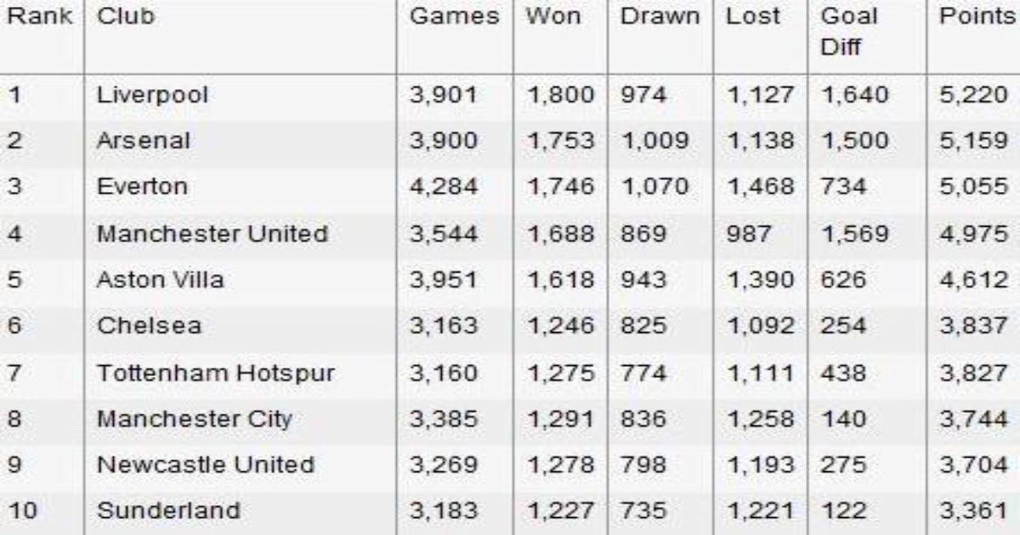Select the Arsenal club entry
The width and height of the screenshot is (1020, 535).
pyautogui.click(x=144, y=141)
